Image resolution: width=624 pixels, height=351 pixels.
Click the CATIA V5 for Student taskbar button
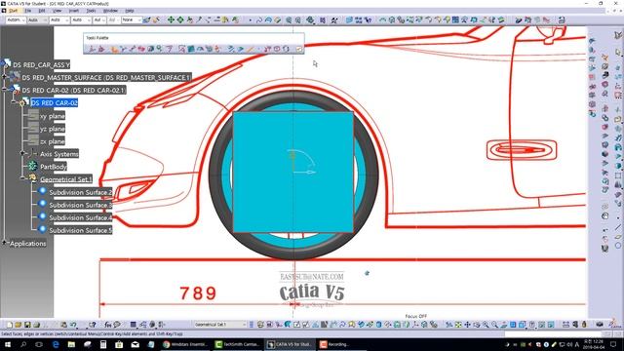(290, 344)
